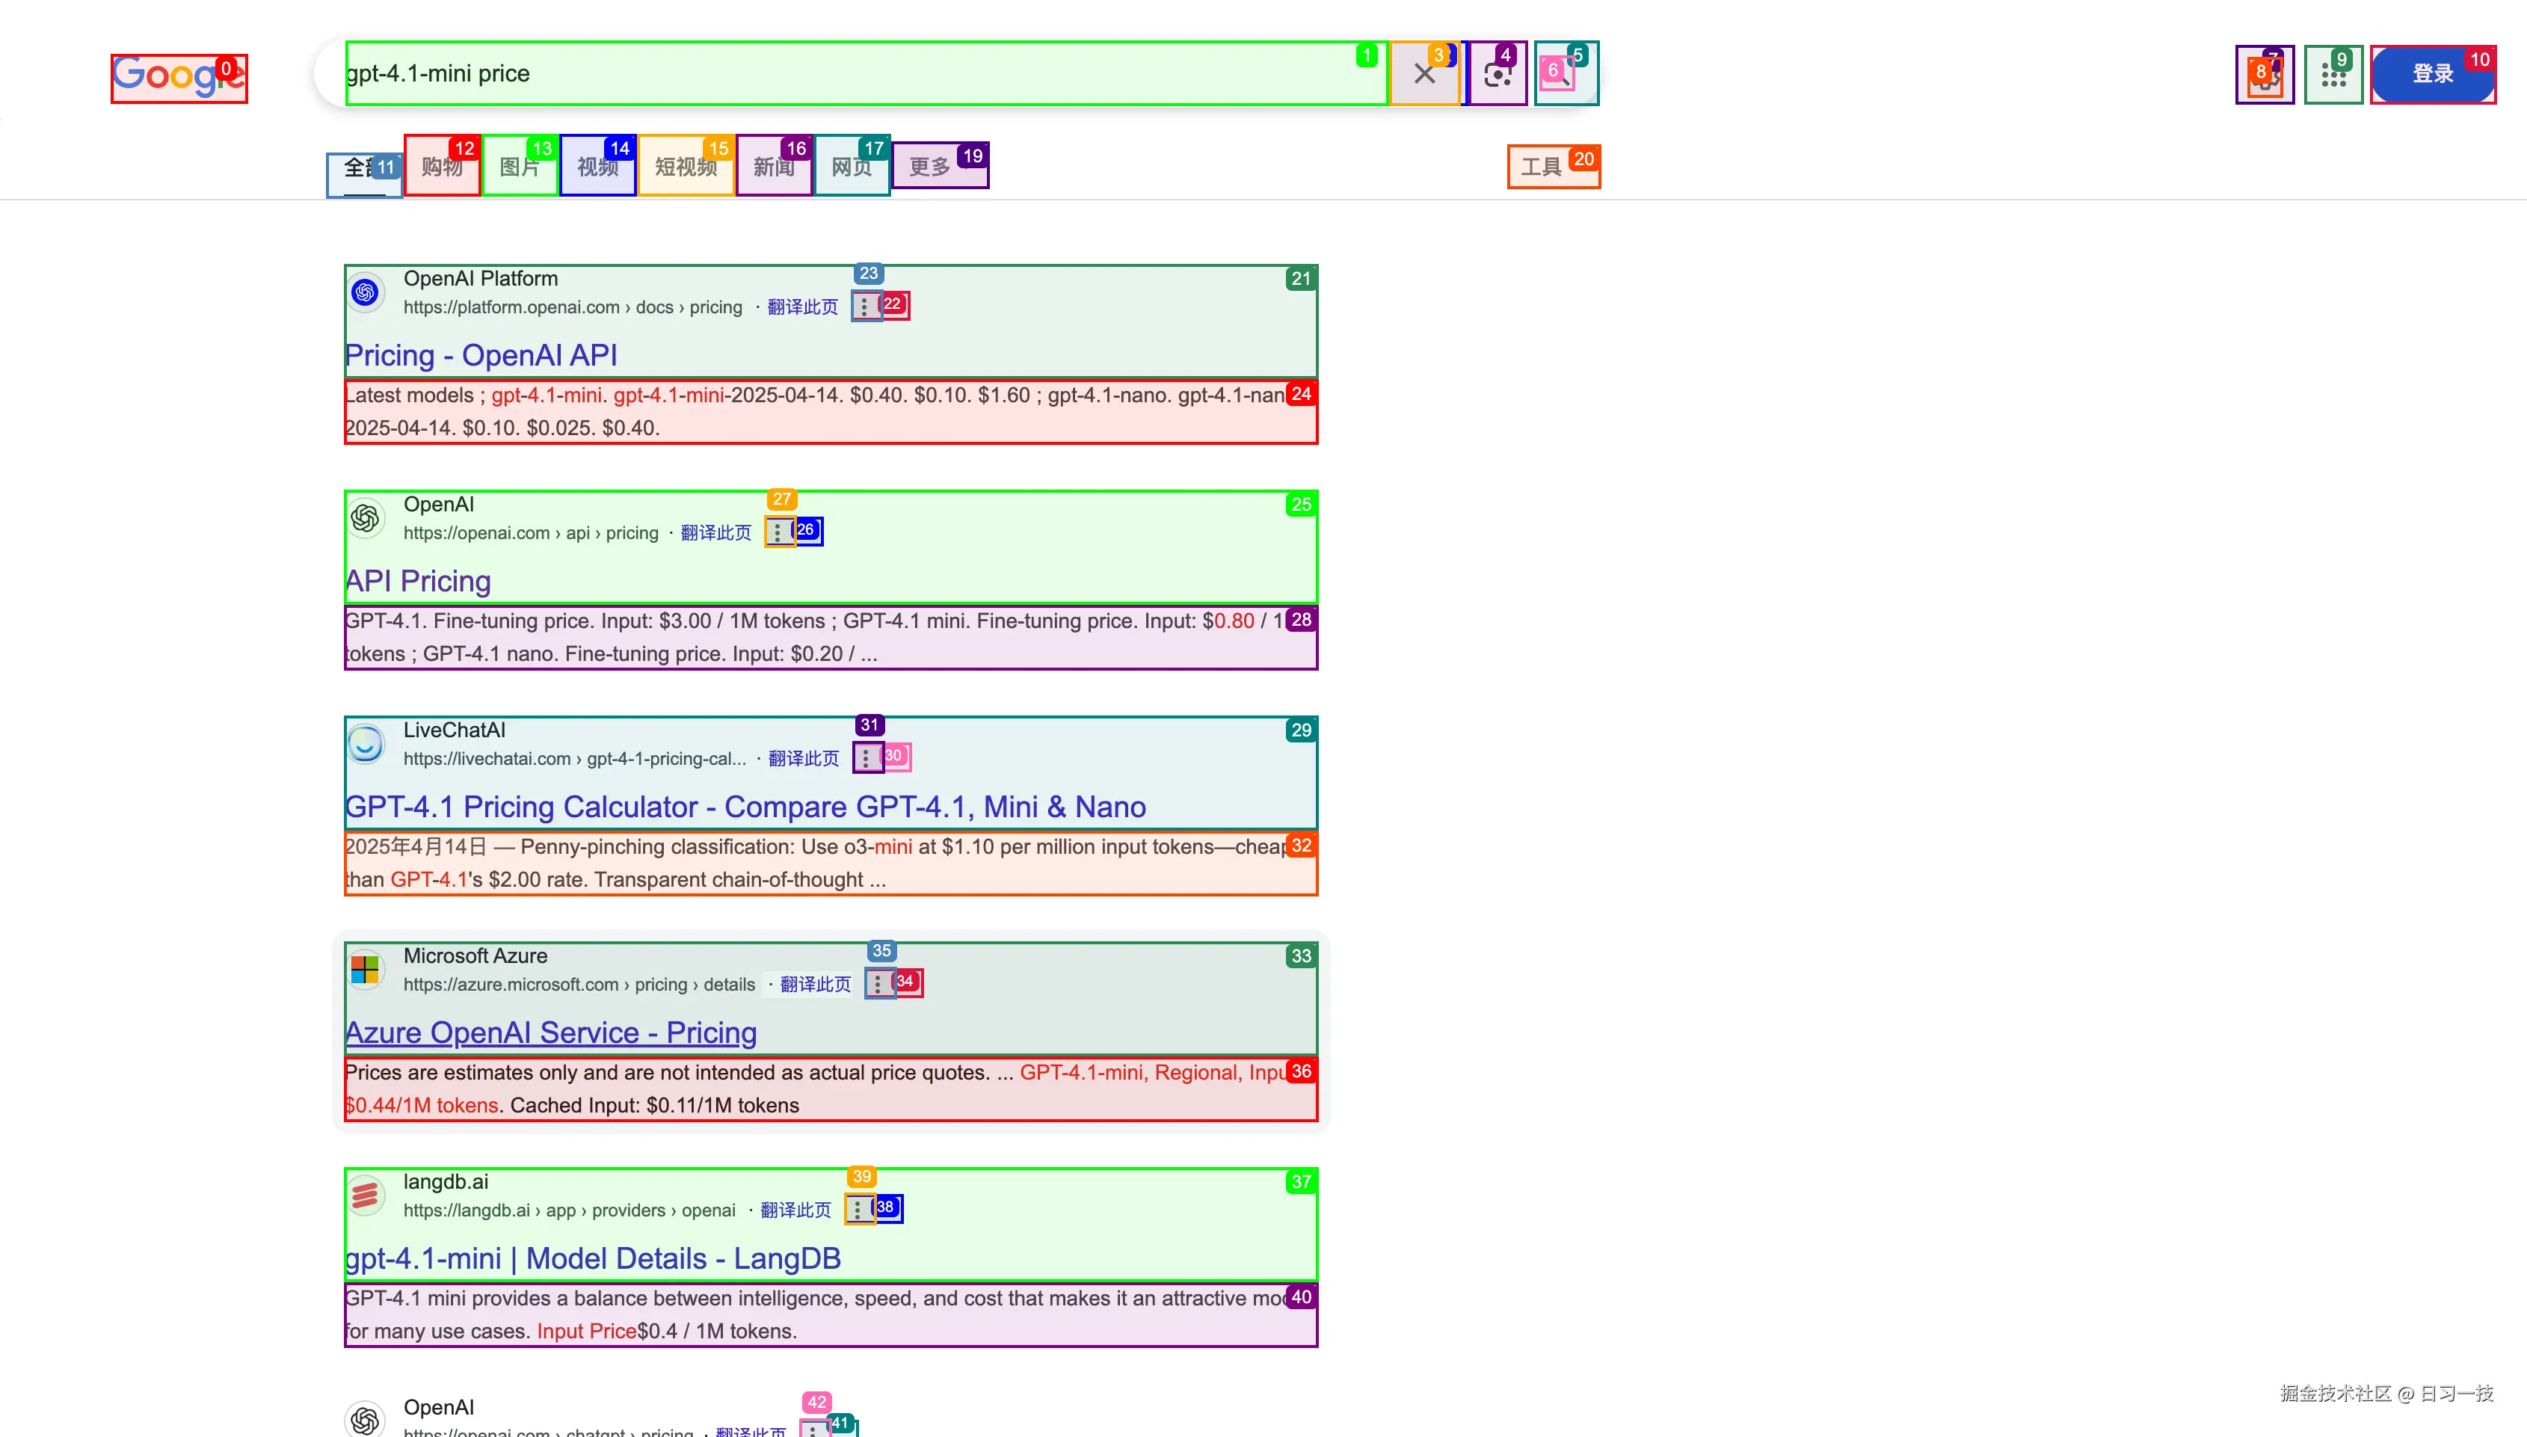Viewport: 2527px width, 1437px height.
Task: Open three-dot menu for LiveChatAI result
Action: click(865, 758)
